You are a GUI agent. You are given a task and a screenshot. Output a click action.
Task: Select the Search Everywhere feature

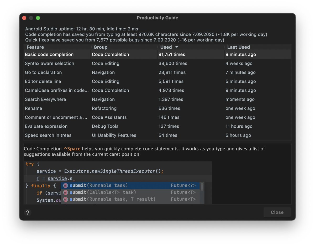coord(45,99)
